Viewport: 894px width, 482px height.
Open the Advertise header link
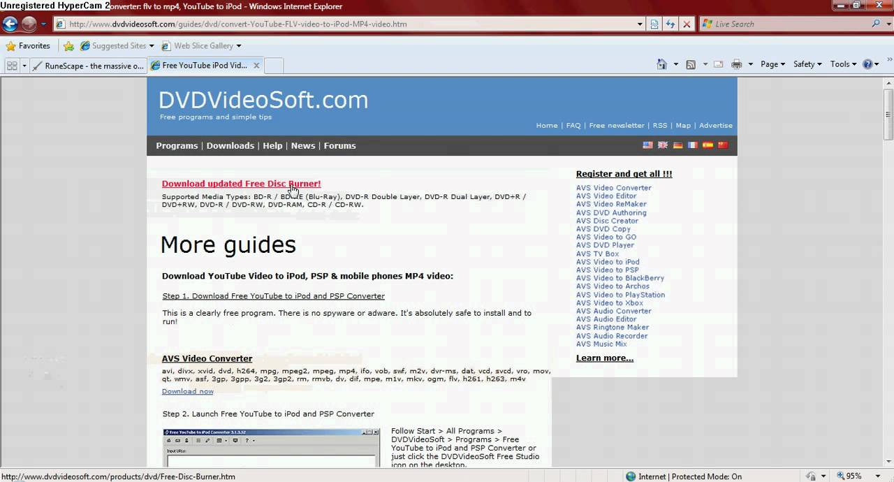[x=716, y=126]
